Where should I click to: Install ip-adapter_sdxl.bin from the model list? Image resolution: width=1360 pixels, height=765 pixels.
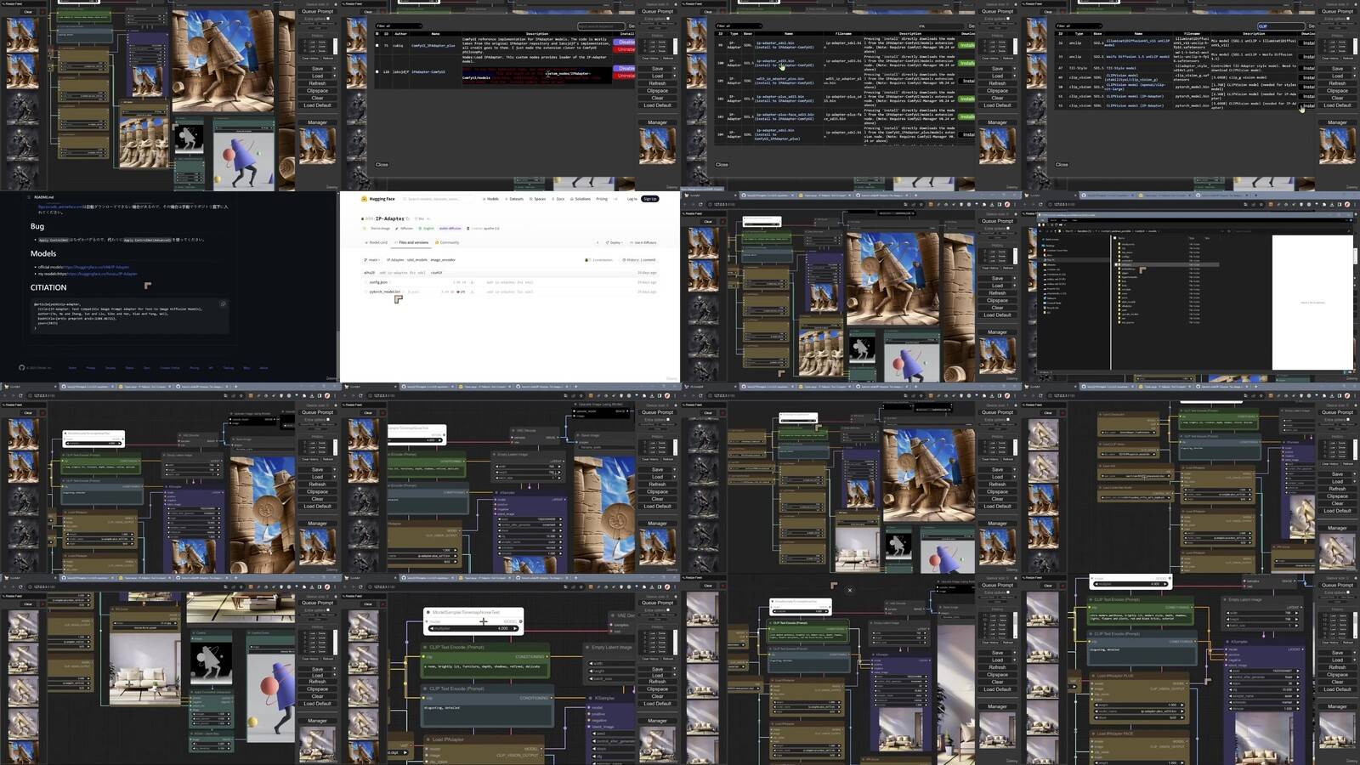pos(967,45)
